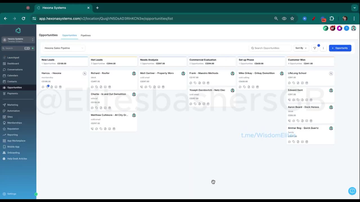
Task: Go to Sites in the sidebar
Action: 10,117
